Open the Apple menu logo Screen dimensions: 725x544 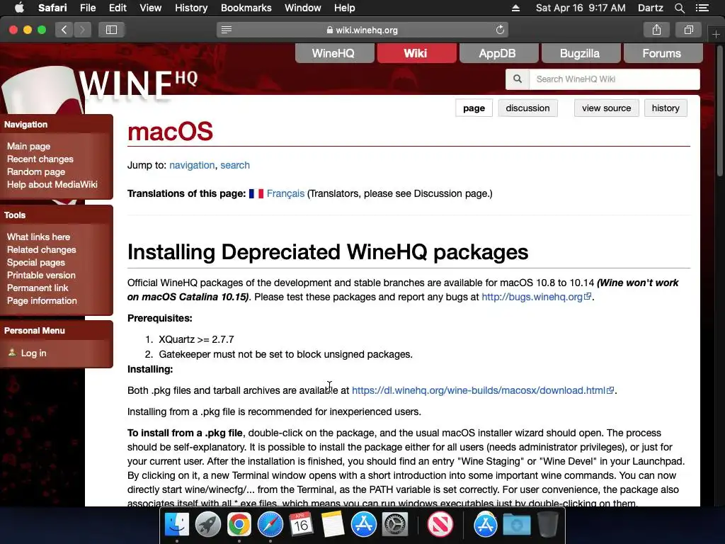pyautogui.click(x=19, y=8)
